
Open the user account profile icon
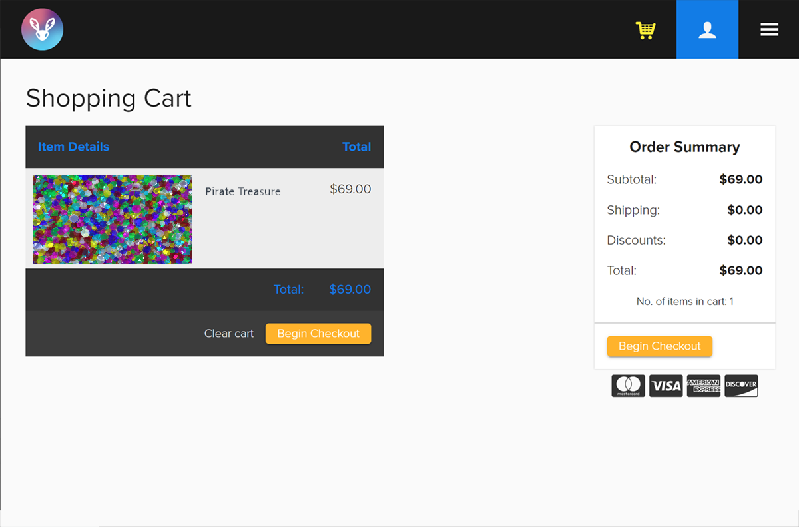(707, 29)
